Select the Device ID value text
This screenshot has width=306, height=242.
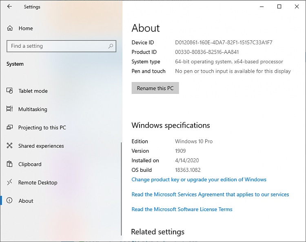[224, 42]
